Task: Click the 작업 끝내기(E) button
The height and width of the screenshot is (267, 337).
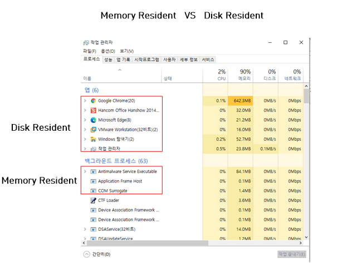Action: click(292, 254)
